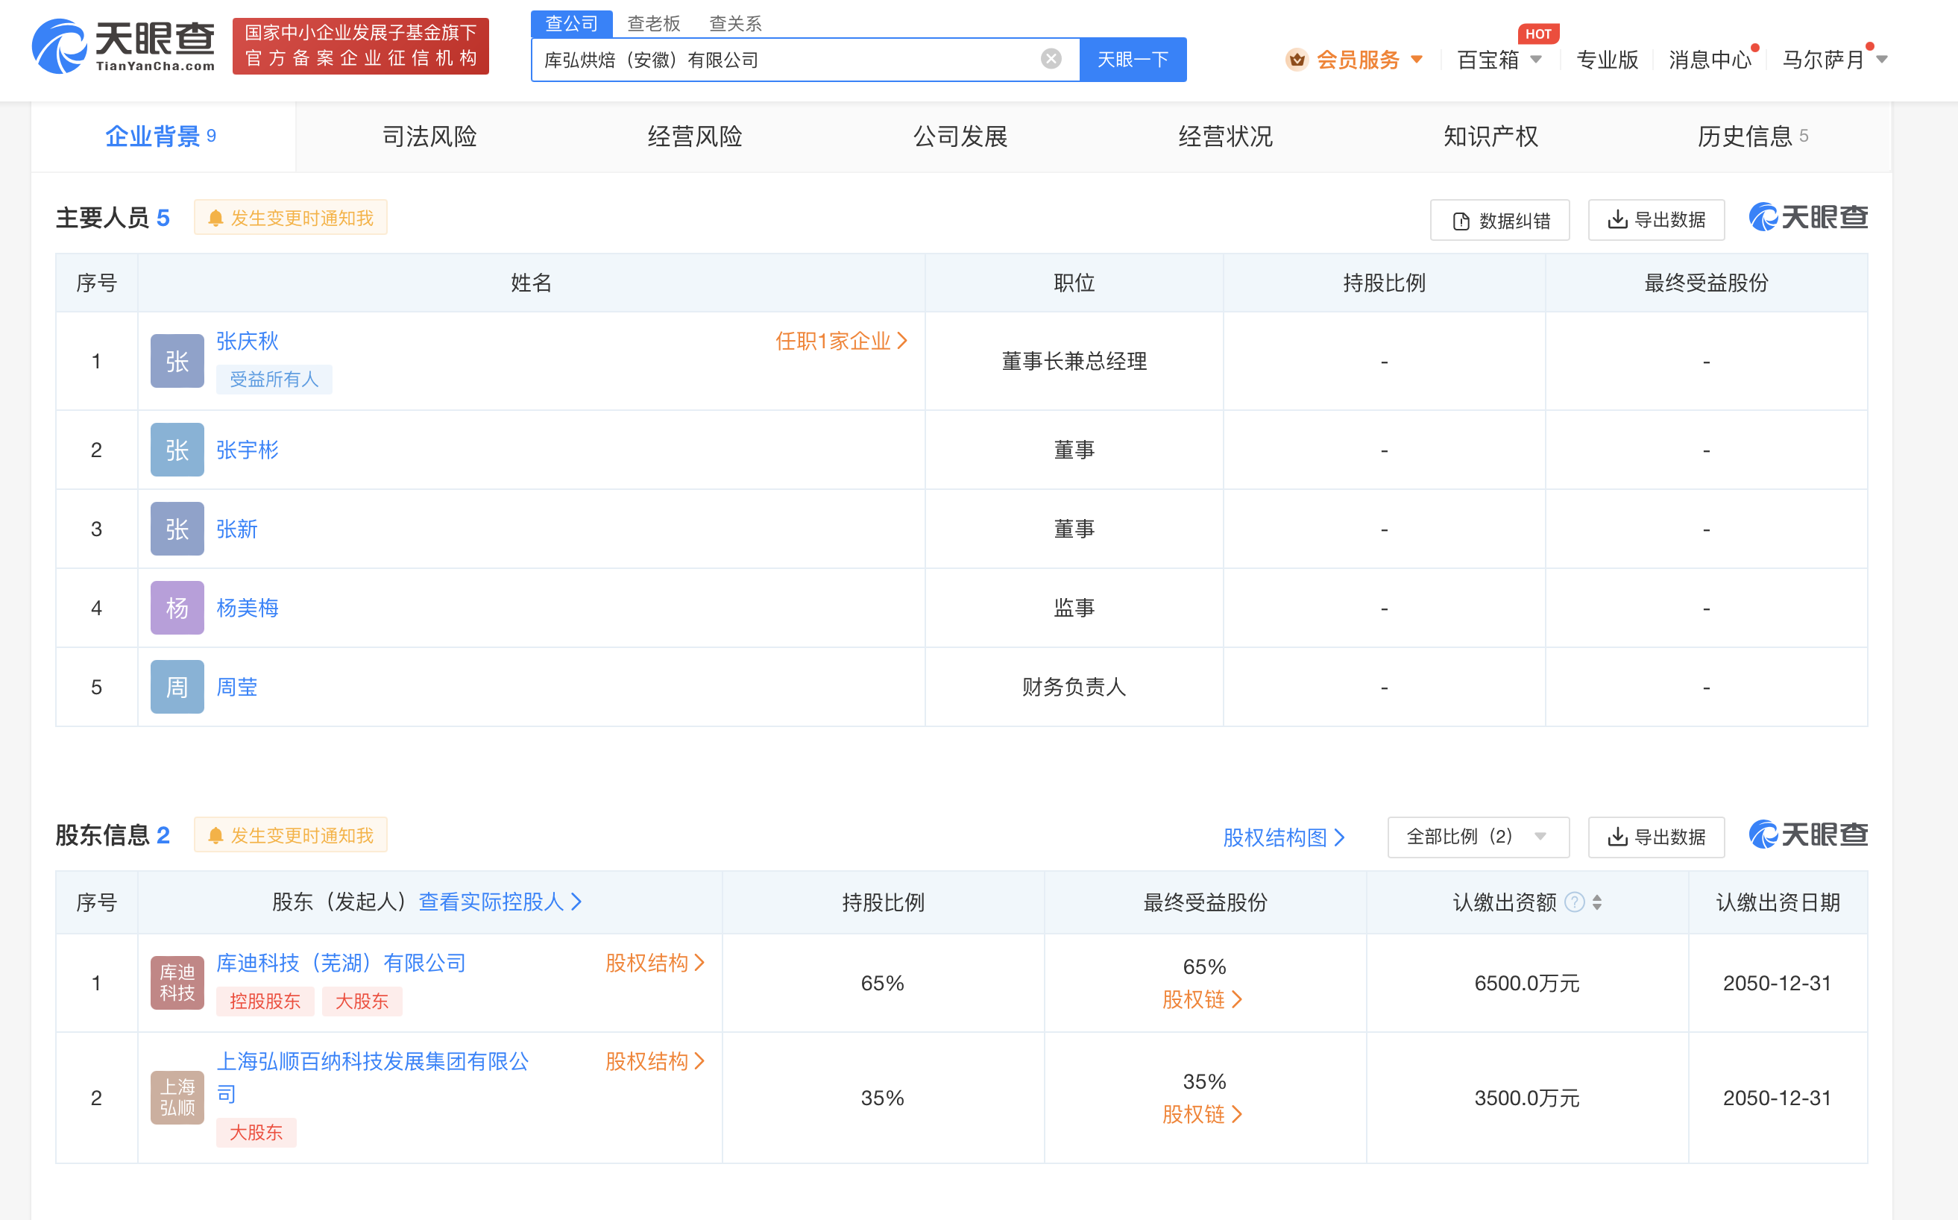Select the 司法风险 tab
This screenshot has height=1220, width=1958.
[429, 136]
